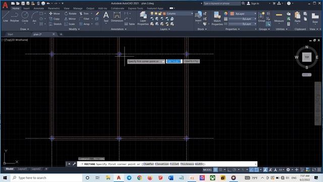Open the command line history dropdown

click(256, 164)
